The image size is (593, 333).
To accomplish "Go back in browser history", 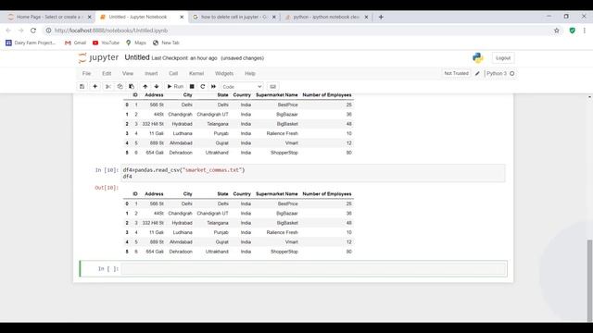I will point(8,31).
